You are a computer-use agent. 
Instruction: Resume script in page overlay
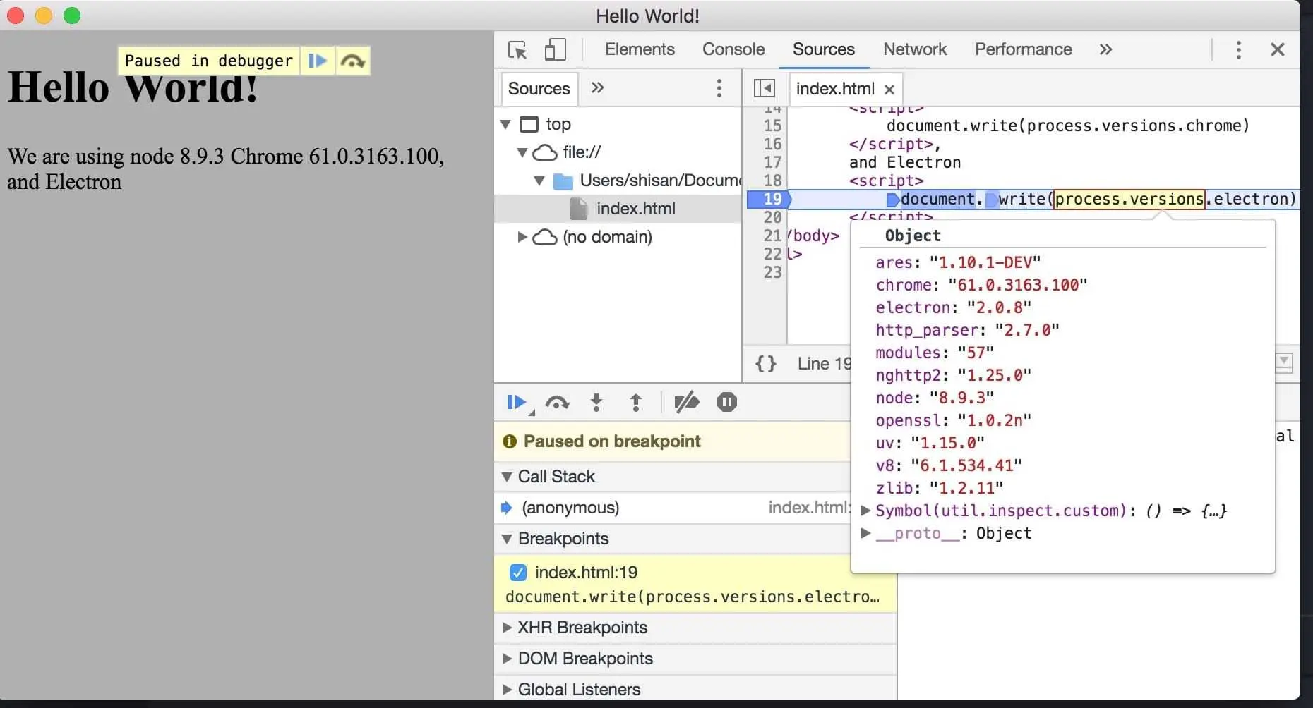click(318, 61)
